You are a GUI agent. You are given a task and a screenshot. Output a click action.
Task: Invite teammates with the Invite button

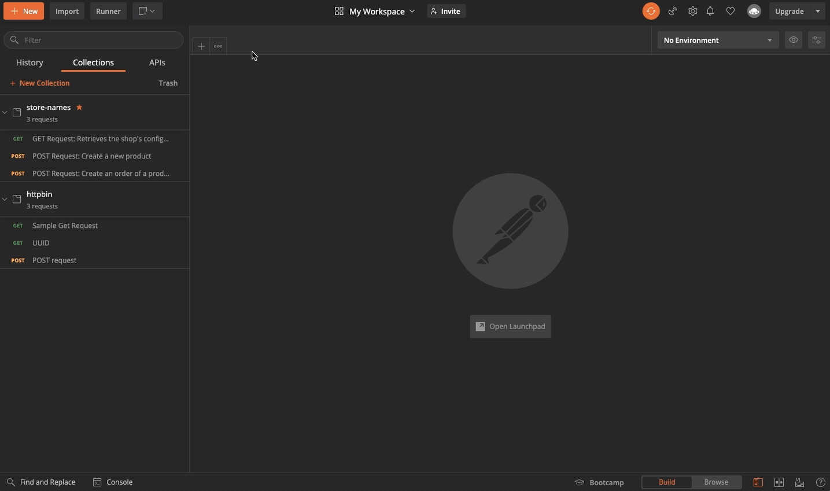pyautogui.click(x=446, y=11)
